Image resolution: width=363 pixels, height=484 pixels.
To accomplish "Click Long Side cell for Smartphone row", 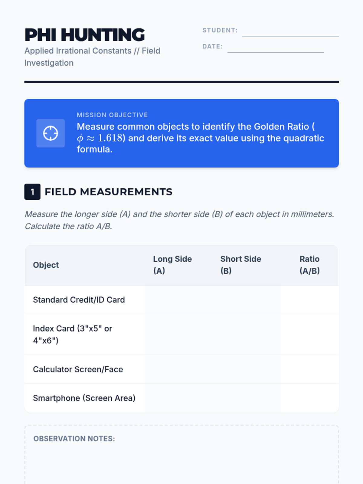I will pyautogui.click(x=178, y=398).
